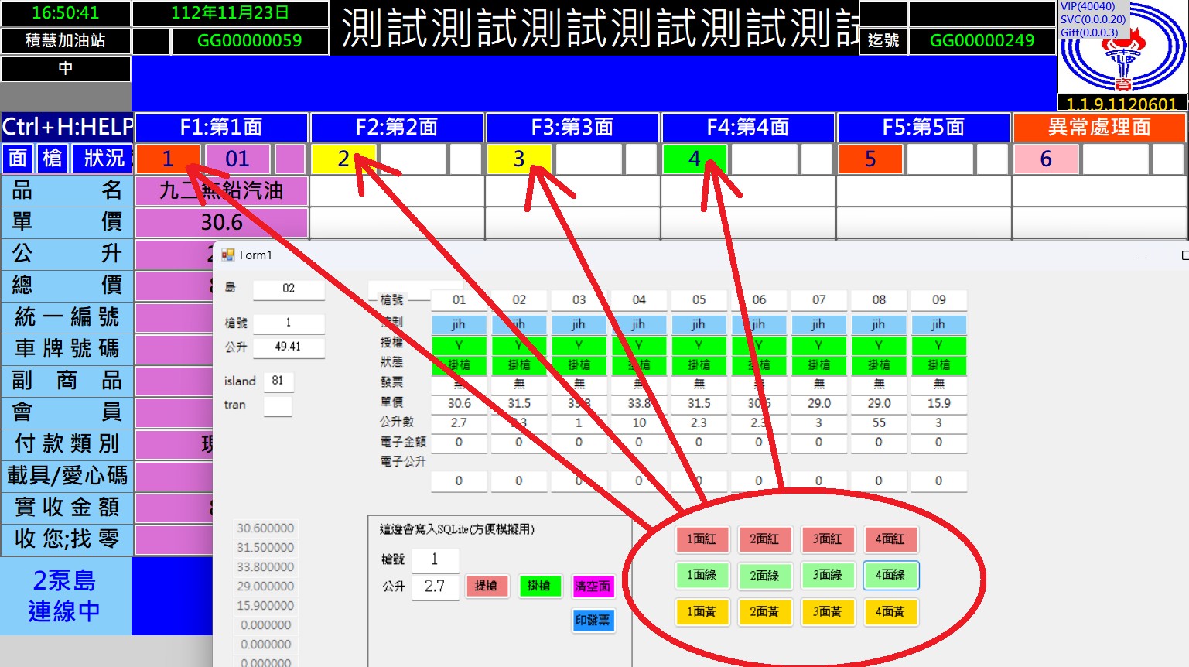Screen dimensions: 1189x667
Task: Switch to the F2:第2面 tab
Action: click(x=396, y=127)
